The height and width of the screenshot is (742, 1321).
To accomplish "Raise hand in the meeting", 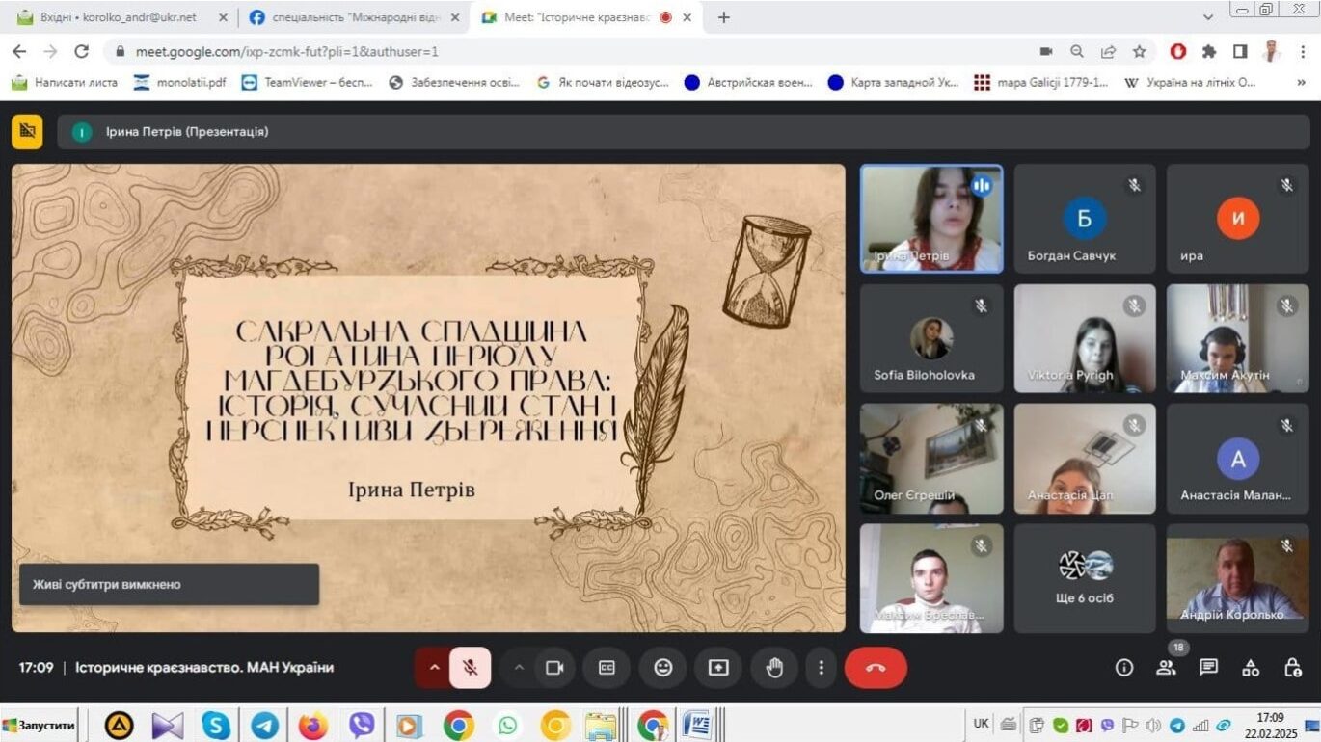I will [774, 667].
